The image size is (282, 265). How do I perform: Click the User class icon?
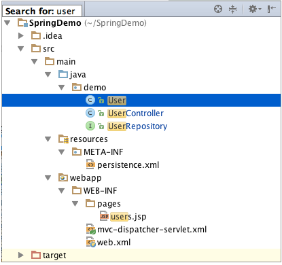pos(90,100)
